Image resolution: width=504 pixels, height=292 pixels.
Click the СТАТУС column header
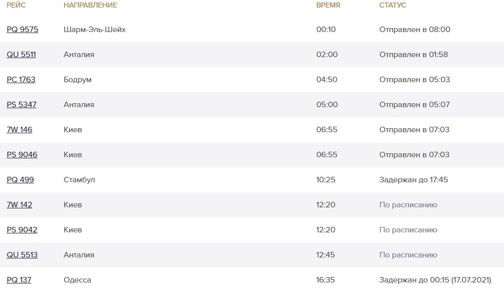393,5
